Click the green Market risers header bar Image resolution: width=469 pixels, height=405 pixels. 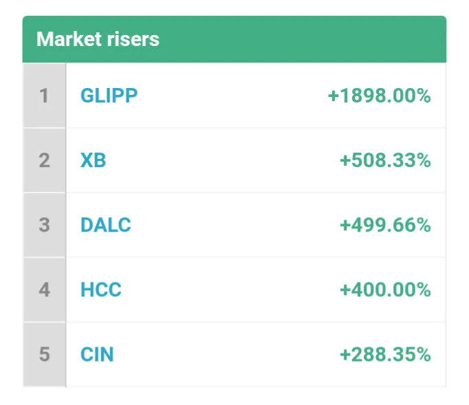pos(235,39)
